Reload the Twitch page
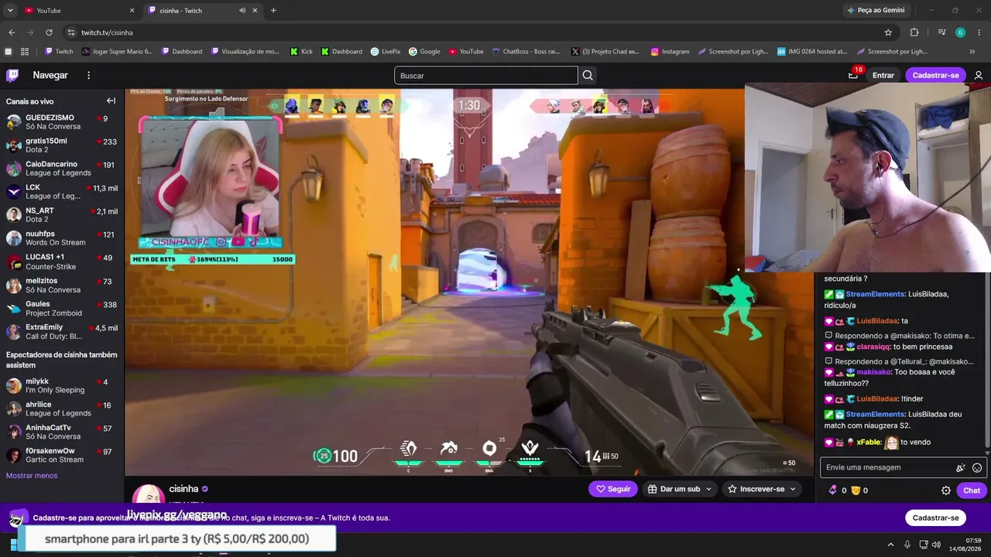The image size is (991, 557). 49,32
